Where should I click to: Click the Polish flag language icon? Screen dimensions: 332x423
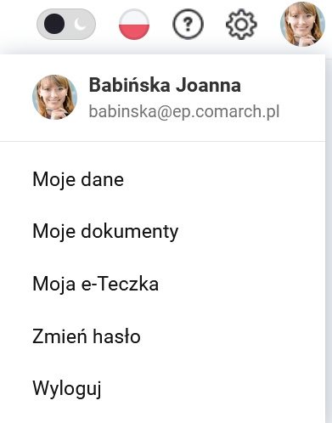pos(134,25)
